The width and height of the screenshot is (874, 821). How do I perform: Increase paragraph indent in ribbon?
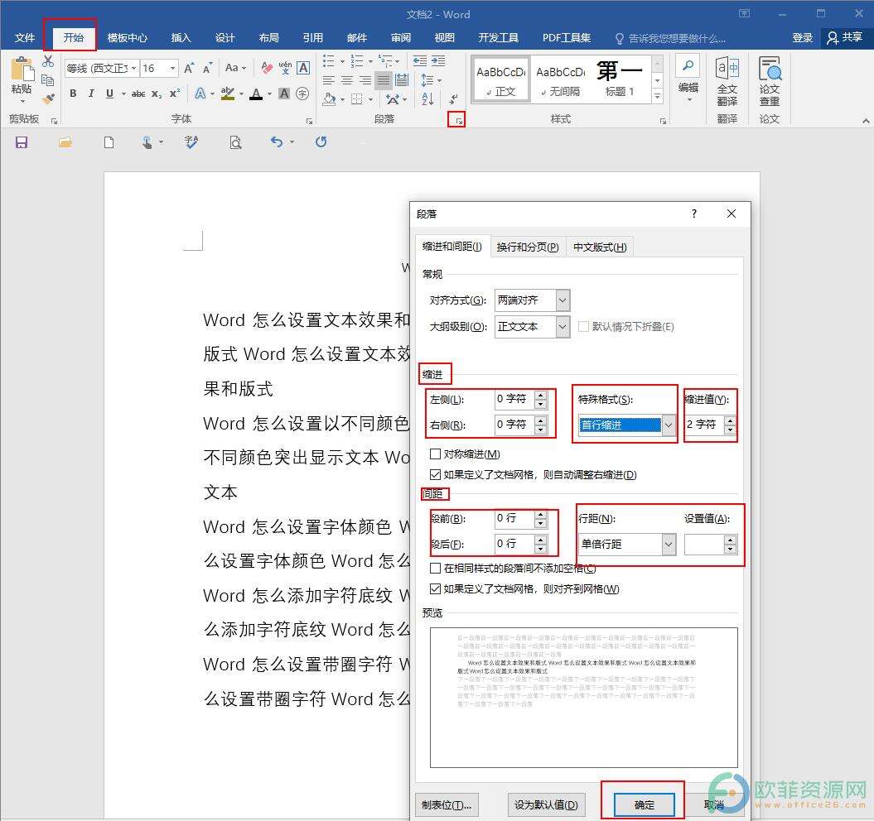click(438, 60)
